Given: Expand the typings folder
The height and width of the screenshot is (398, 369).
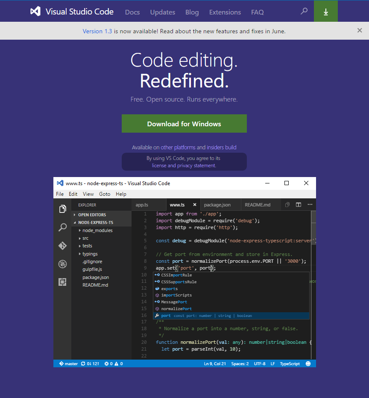Looking at the screenshot, I should [x=79, y=253].
